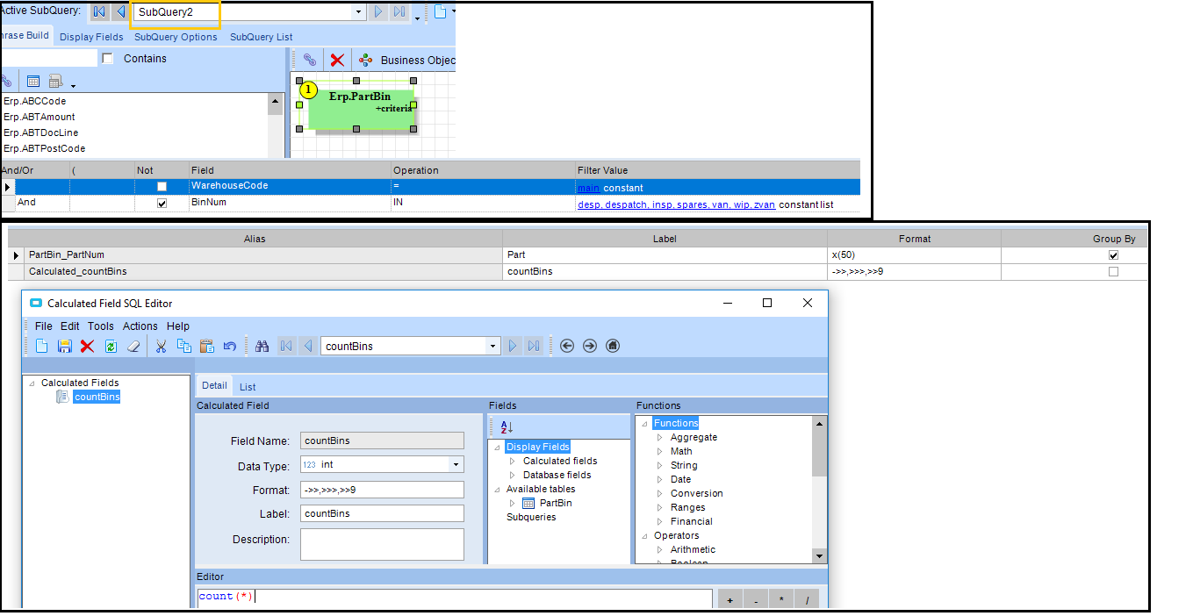Click the Format field showing ->>,>>>,>>9

tap(382, 490)
